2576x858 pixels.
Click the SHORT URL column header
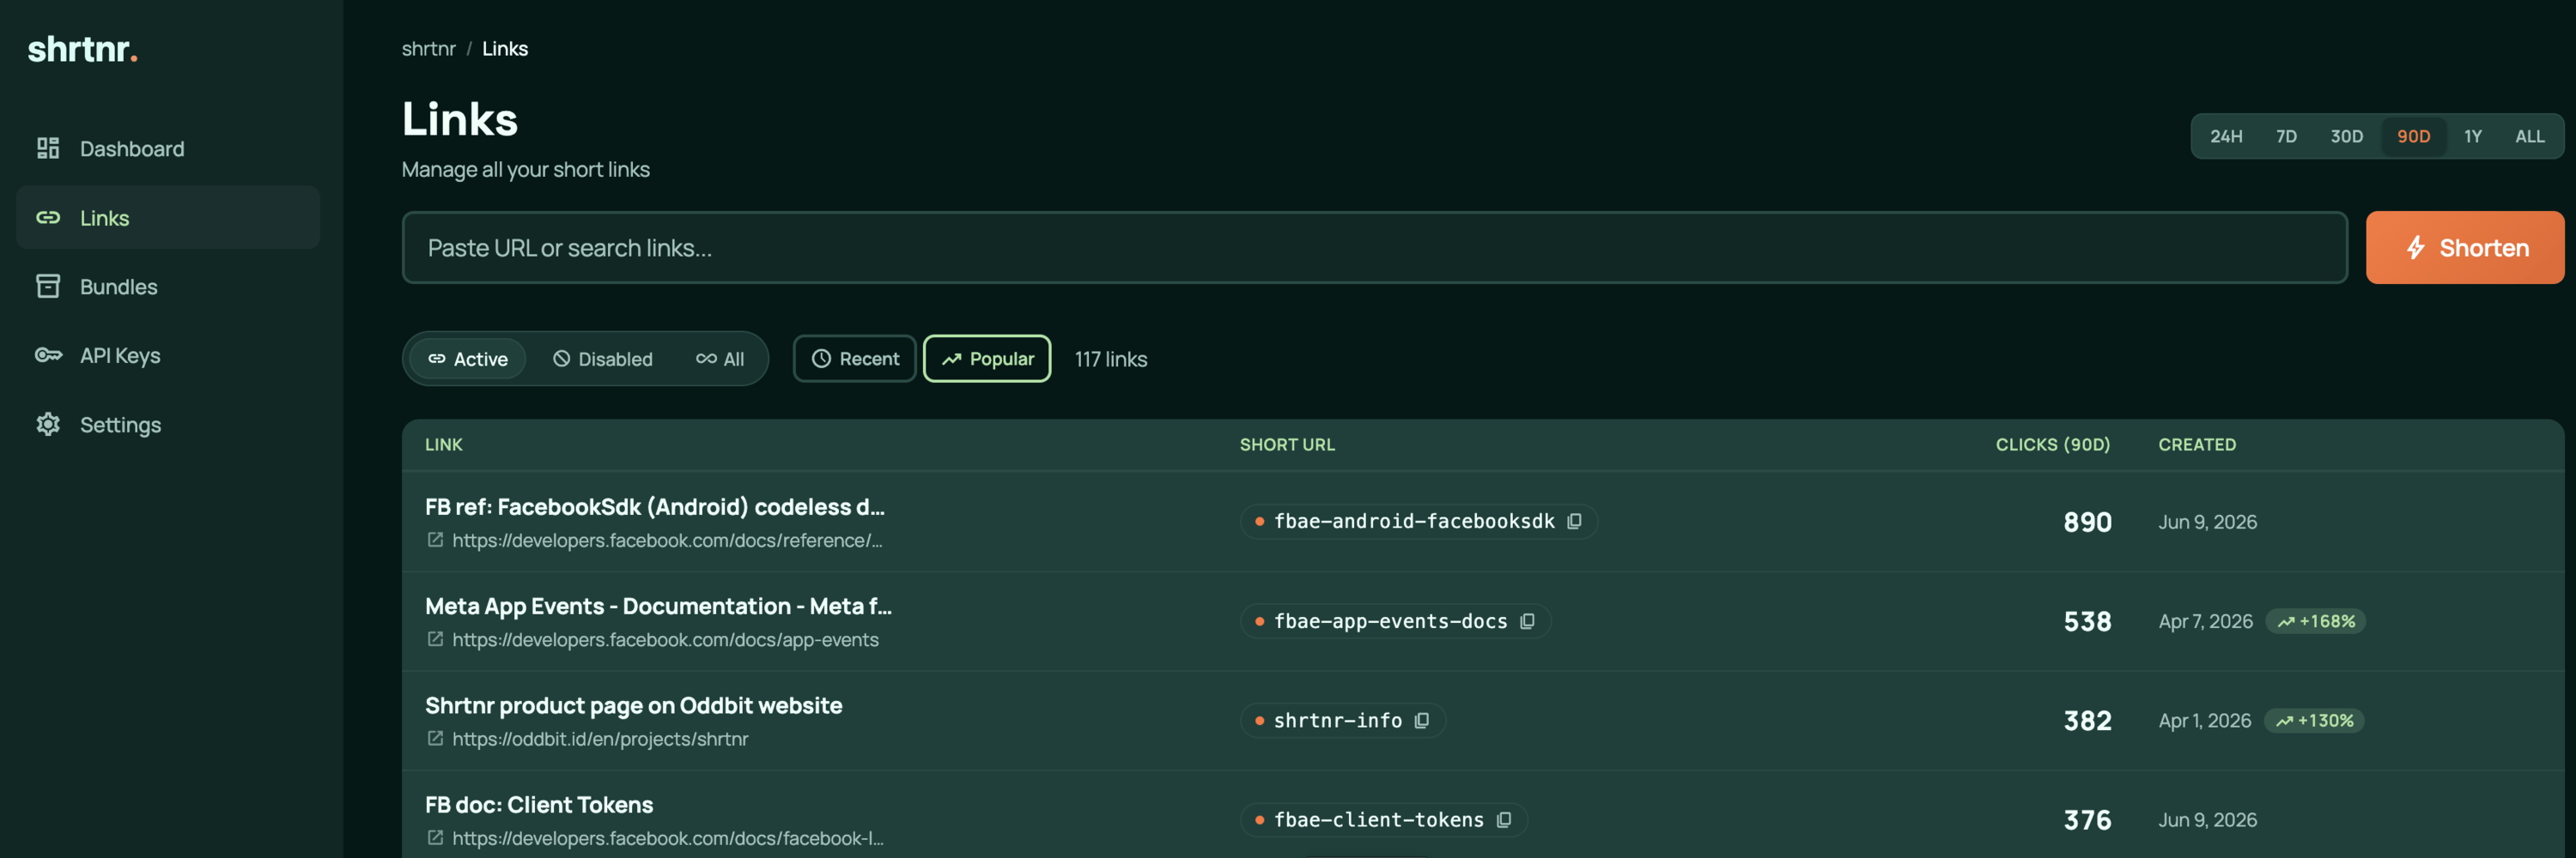click(1287, 445)
